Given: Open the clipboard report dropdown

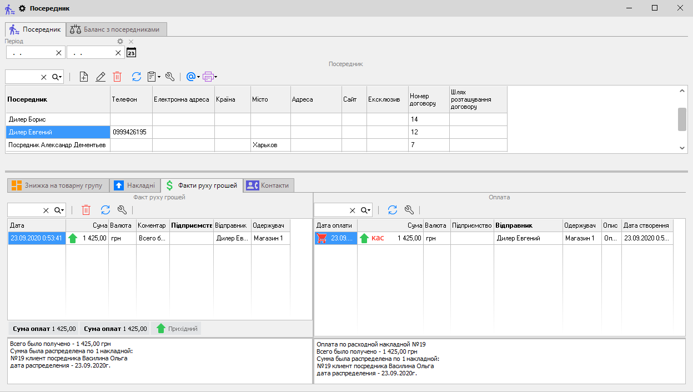Looking at the screenshot, I should point(154,77).
